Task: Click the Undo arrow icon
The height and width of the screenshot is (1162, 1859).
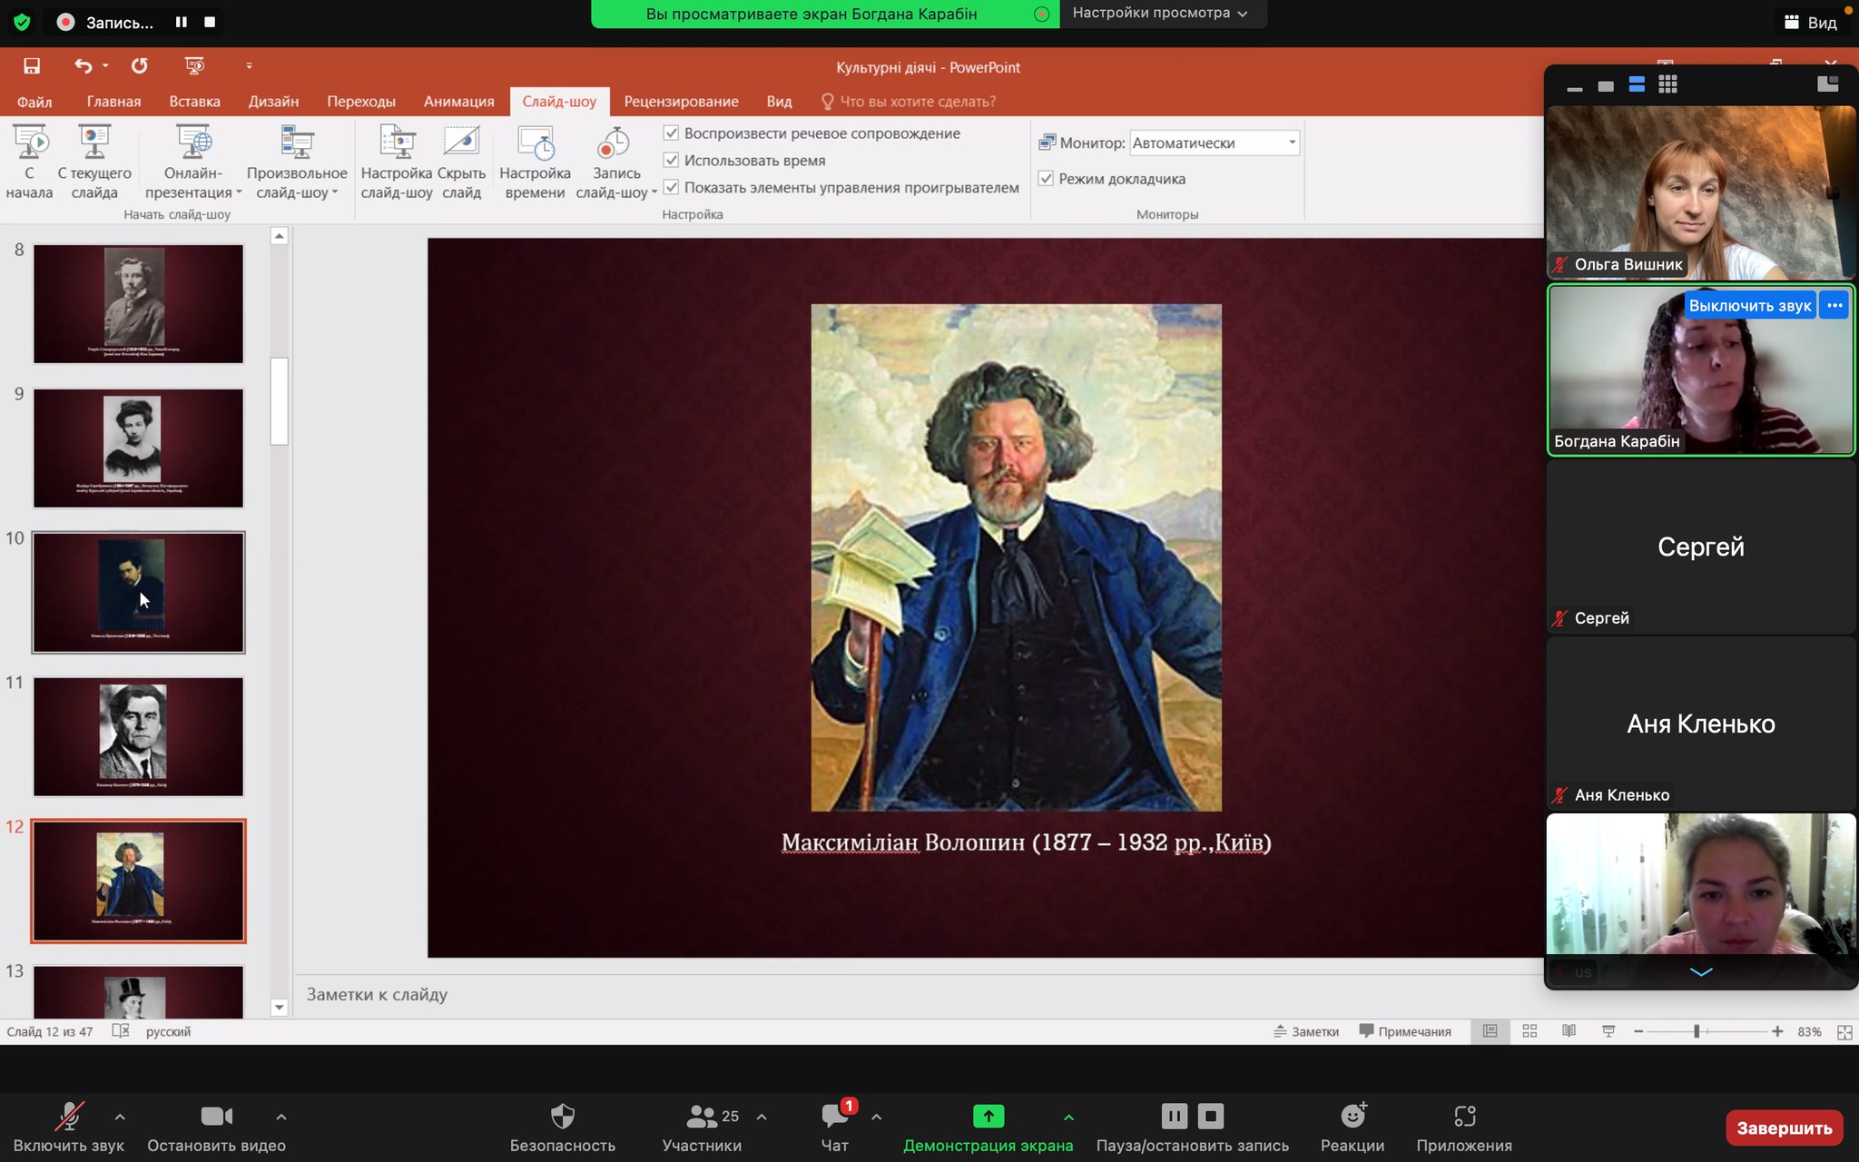Action: [x=83, y=66]
